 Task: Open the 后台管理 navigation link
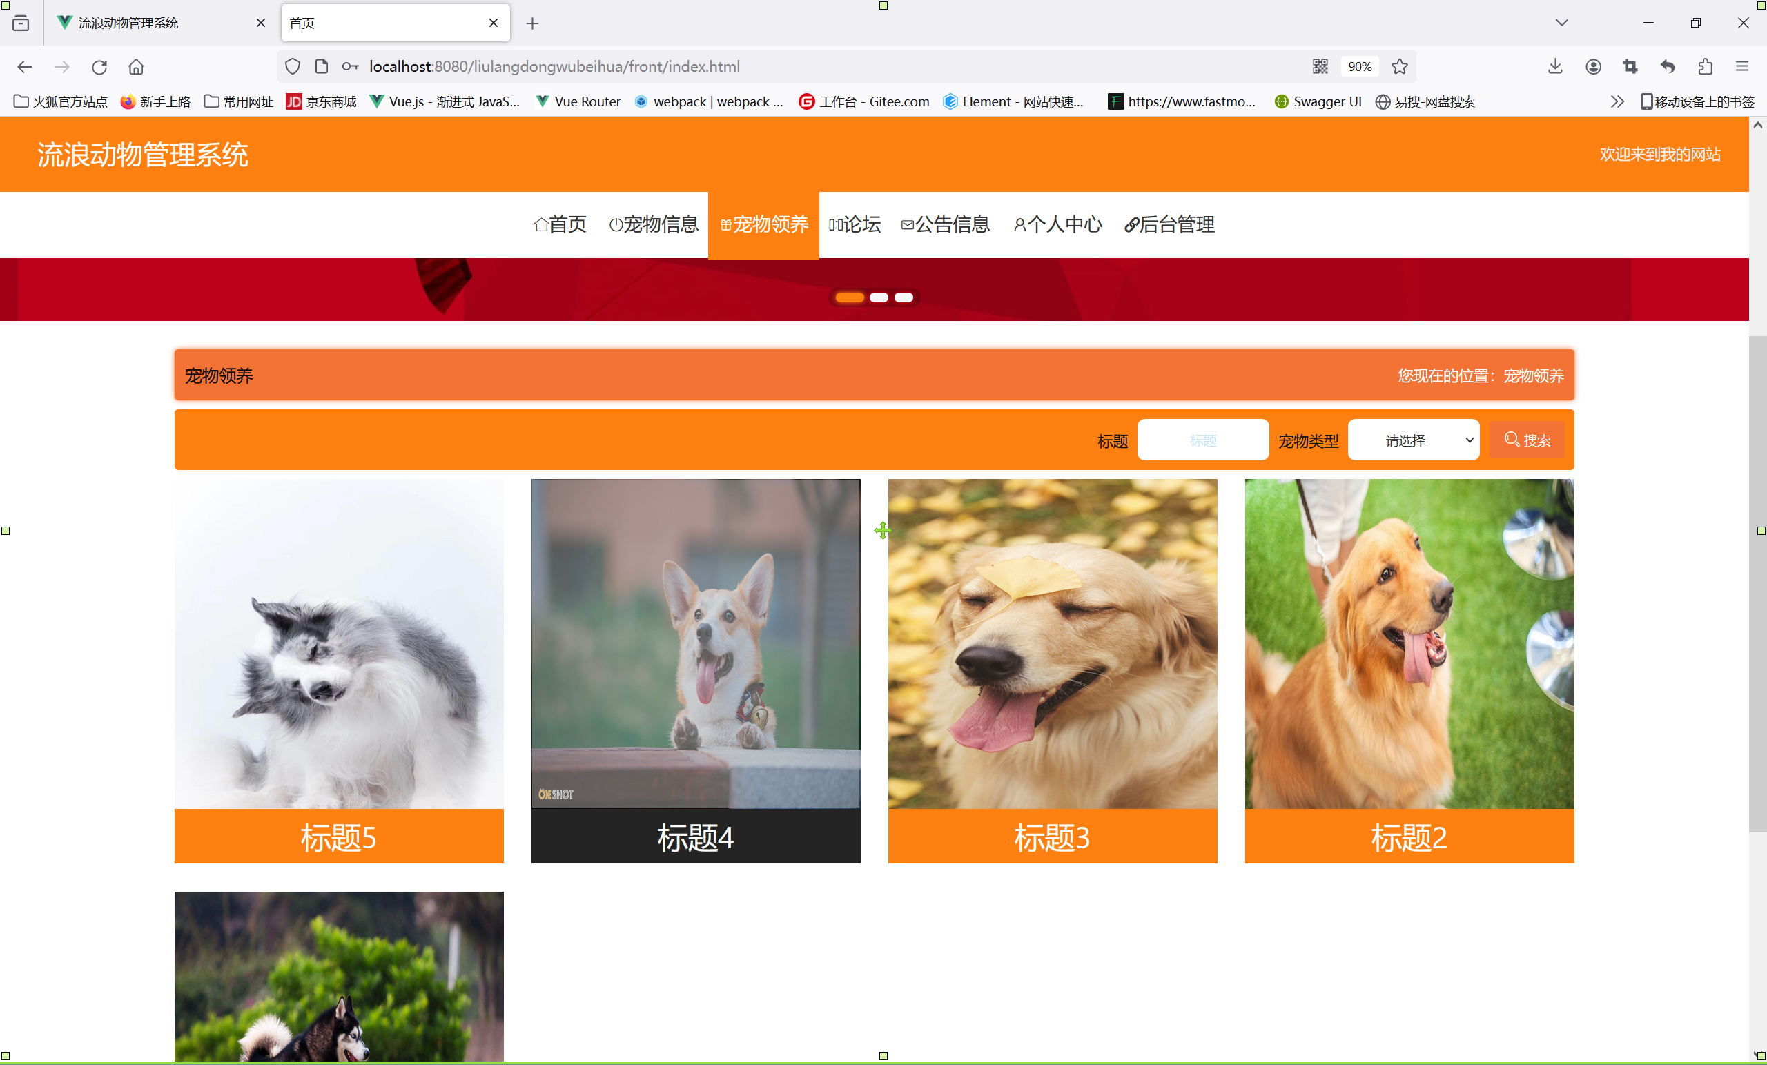[x=1169, y=224]
